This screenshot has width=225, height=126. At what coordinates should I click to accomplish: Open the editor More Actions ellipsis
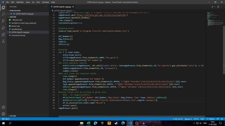222,7
